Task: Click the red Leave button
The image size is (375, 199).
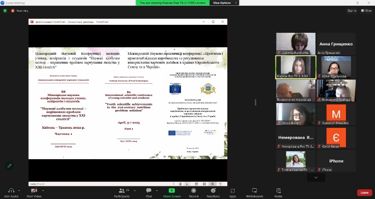Action: [365, 192]
